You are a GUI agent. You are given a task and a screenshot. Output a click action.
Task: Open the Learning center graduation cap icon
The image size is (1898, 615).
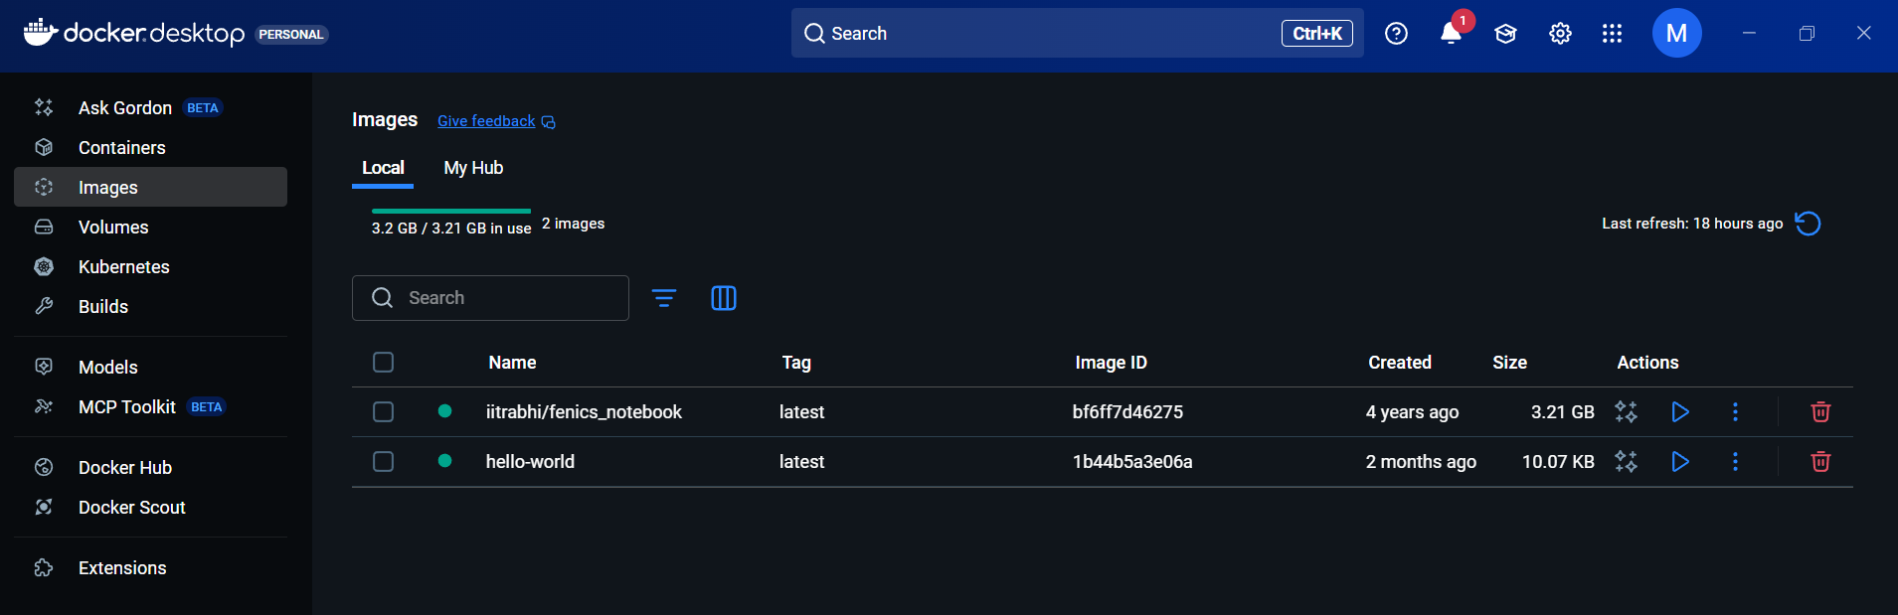1505,34
